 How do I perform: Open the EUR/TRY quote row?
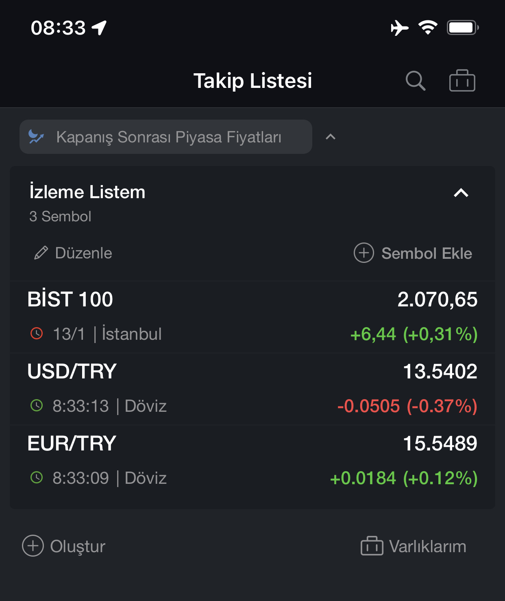point(252,461)
